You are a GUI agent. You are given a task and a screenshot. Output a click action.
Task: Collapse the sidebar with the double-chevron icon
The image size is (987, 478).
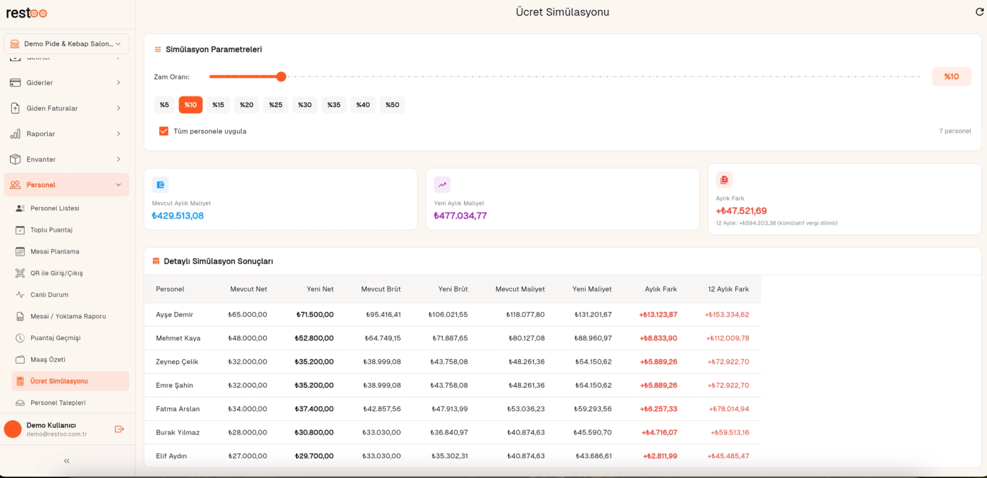[67, 461]
